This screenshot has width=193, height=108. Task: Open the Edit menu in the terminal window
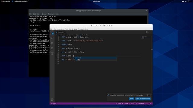coord(34,14)
